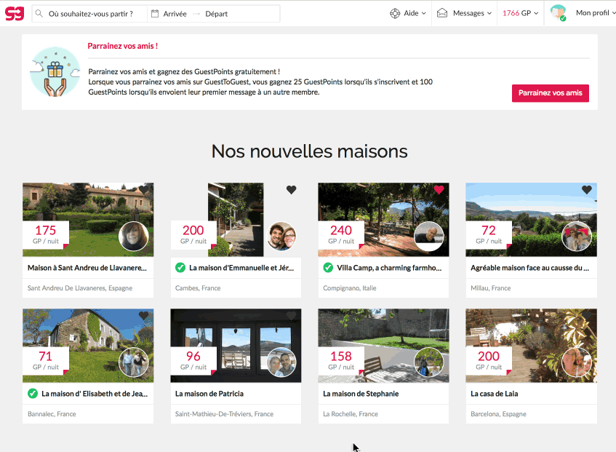Open La casa de Laia listing title
Viewport: 616px width, 452px height.
[494, 394]
